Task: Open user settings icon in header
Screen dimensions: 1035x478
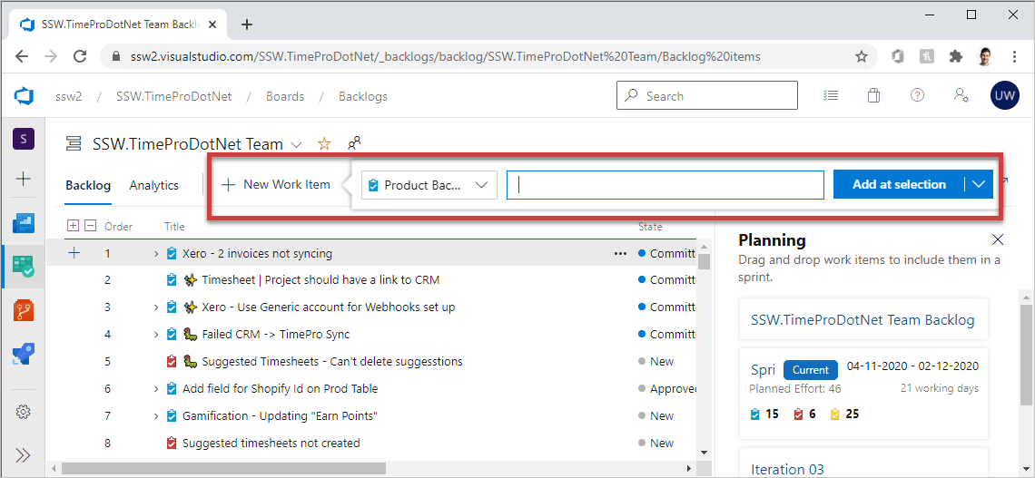Action: click(961, 95)
